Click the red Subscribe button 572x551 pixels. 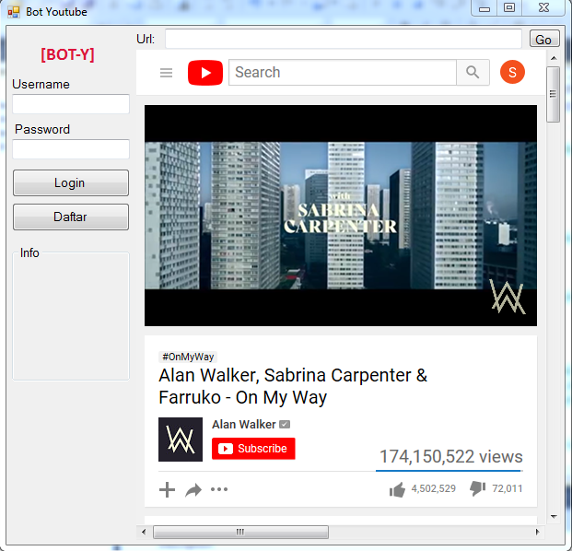tap(253, 448)
